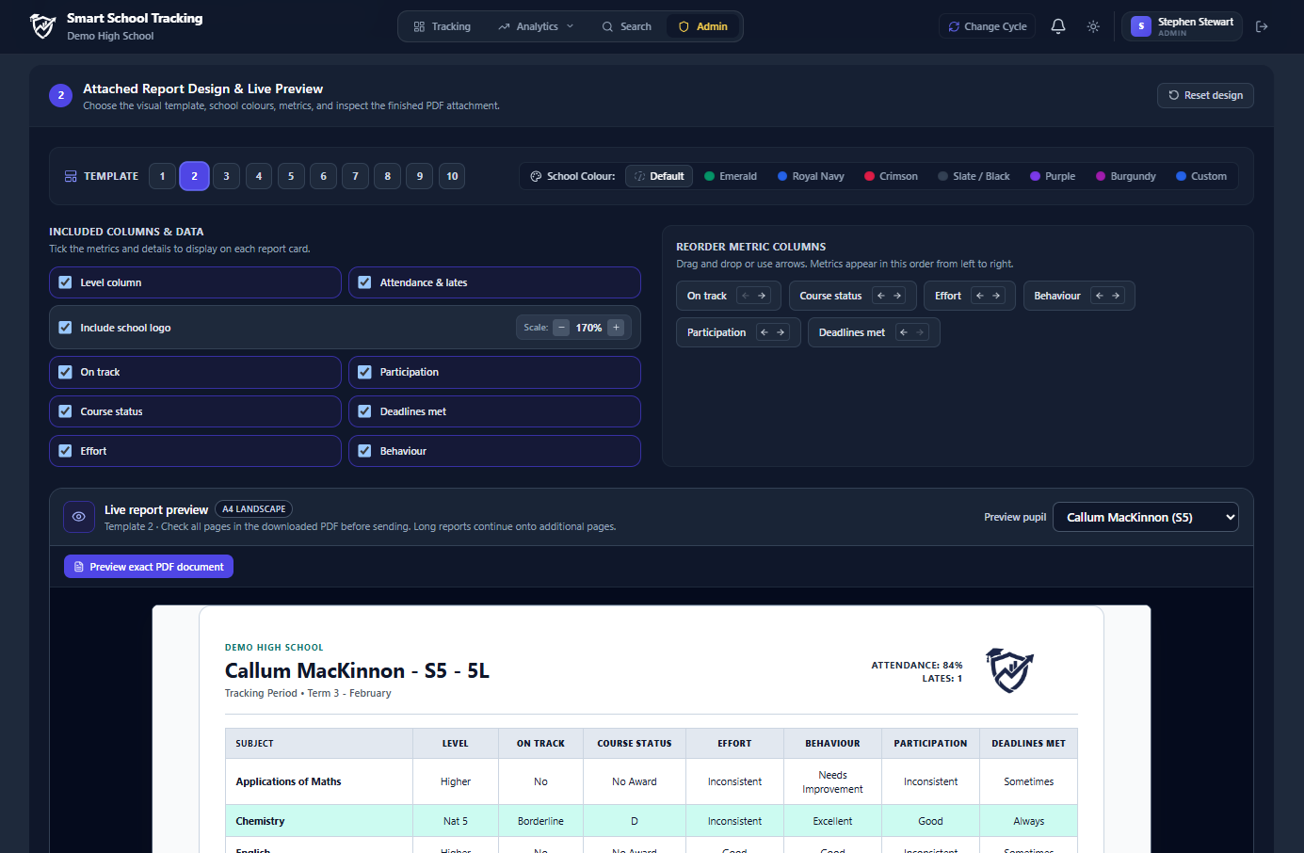Pick Royal Navy school colour
Image resolution: width=1304 pixels, height=853 pixels.
pos(811,176)
